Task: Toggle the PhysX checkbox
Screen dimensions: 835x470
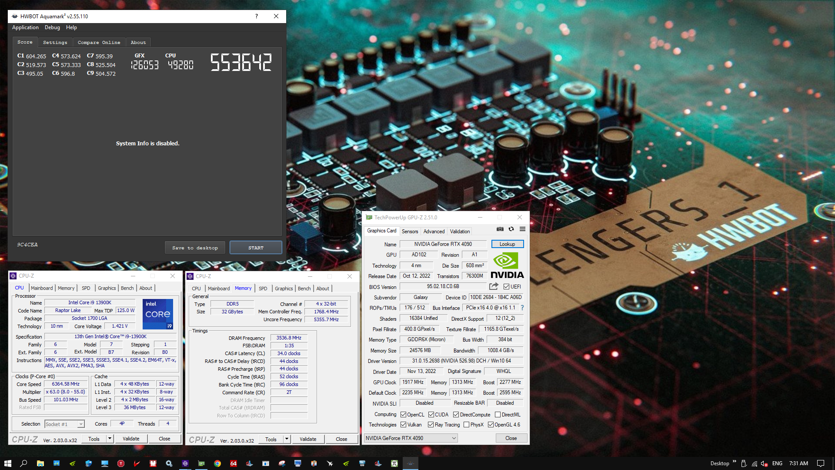Action: pos(466,425)
